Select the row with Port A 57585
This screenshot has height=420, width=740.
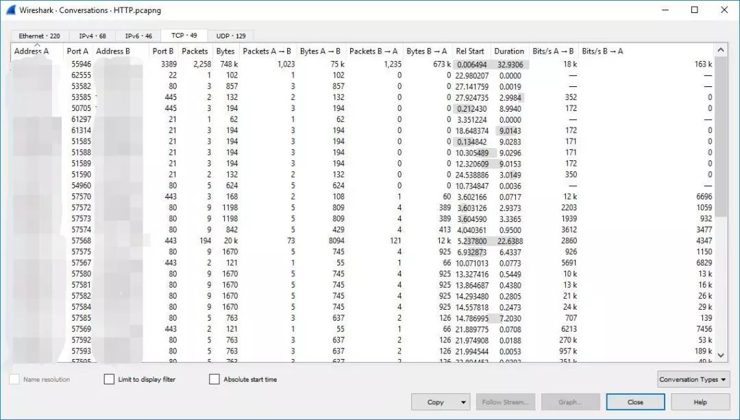[362, 318]
